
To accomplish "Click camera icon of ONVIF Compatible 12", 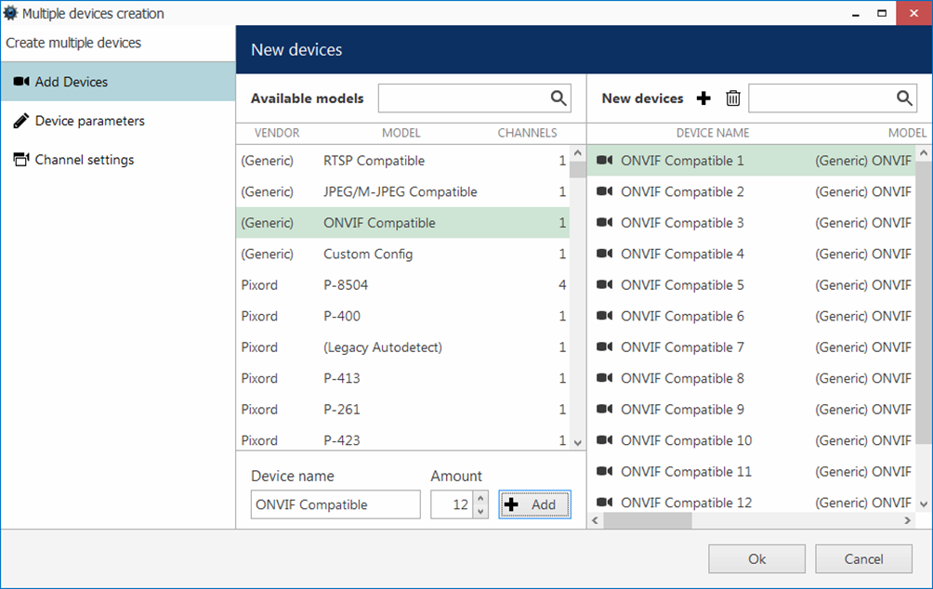I will (605, 503).
